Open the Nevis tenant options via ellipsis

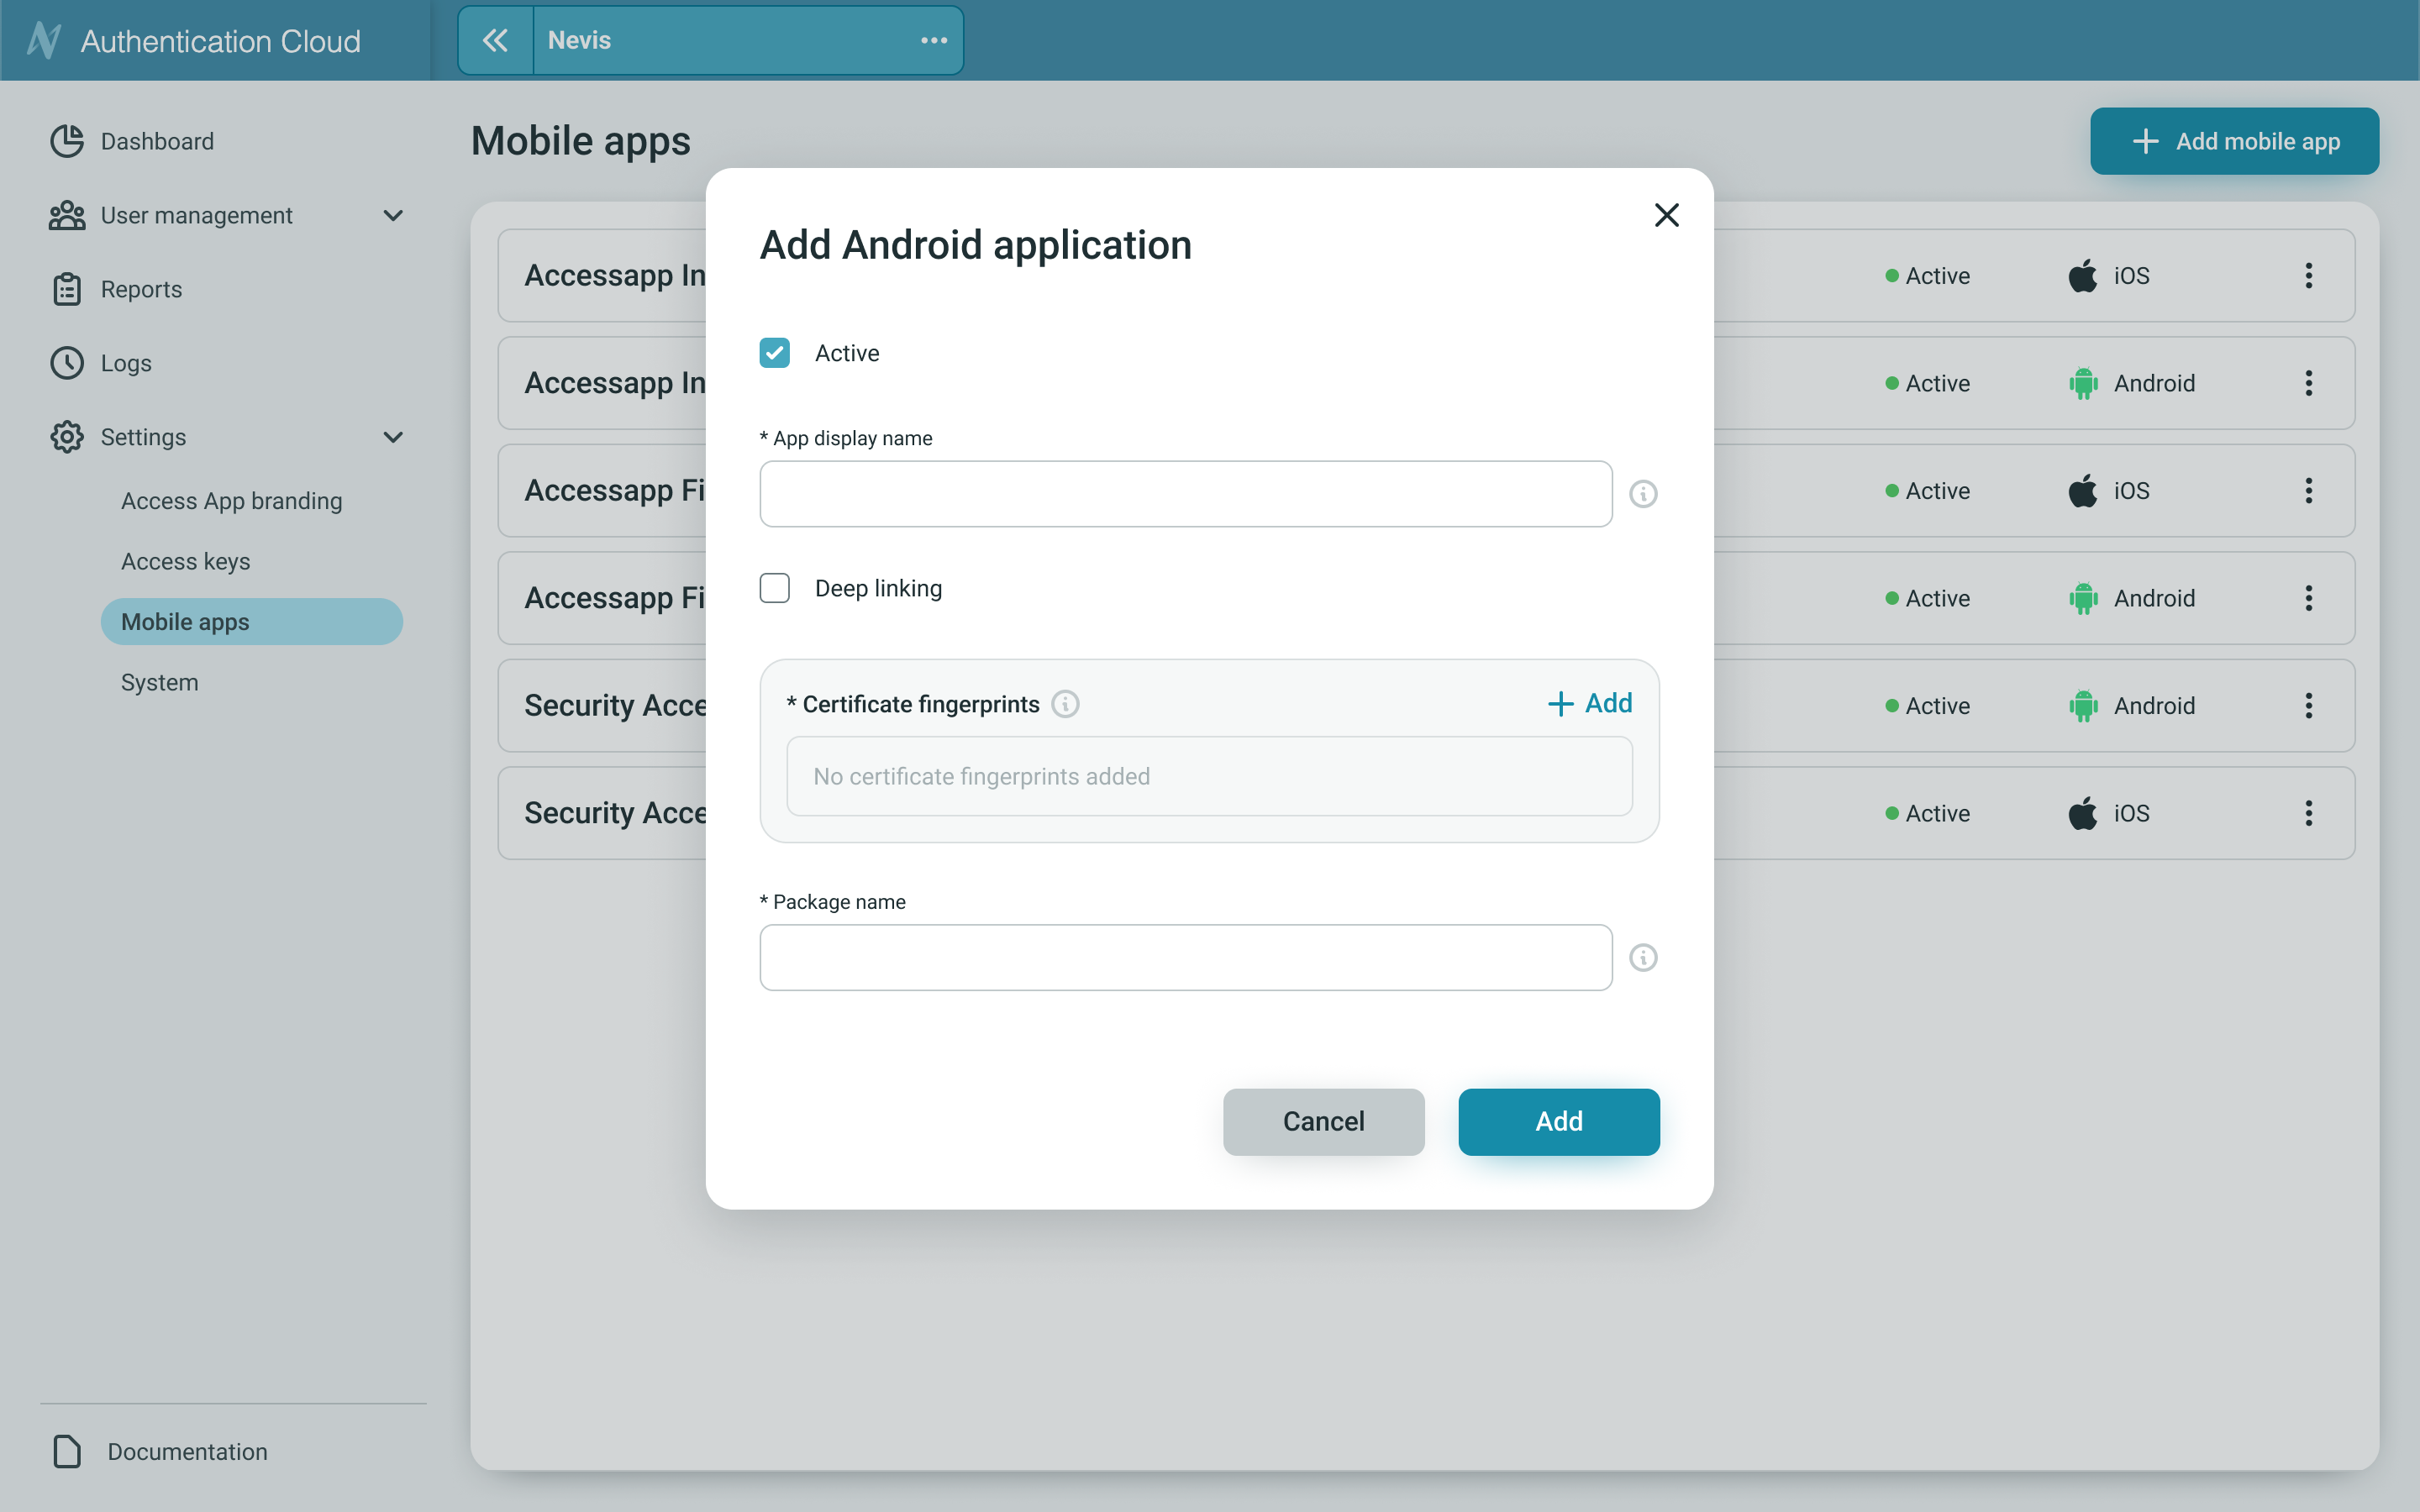click(933, 40)
